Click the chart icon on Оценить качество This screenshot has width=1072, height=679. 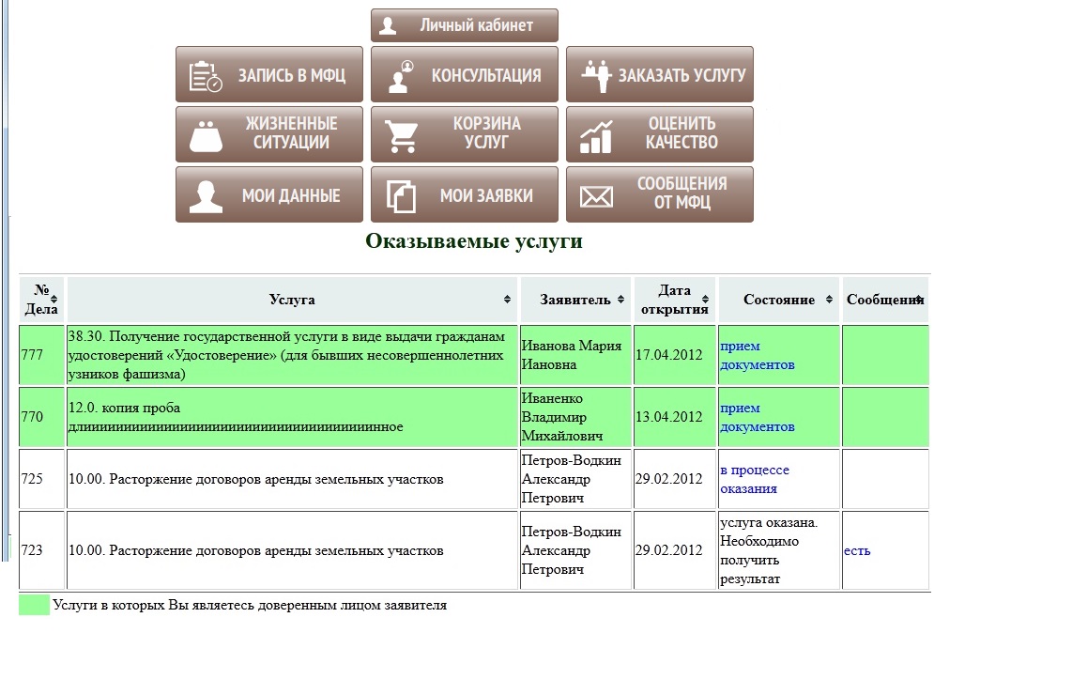tap(596, 136)
